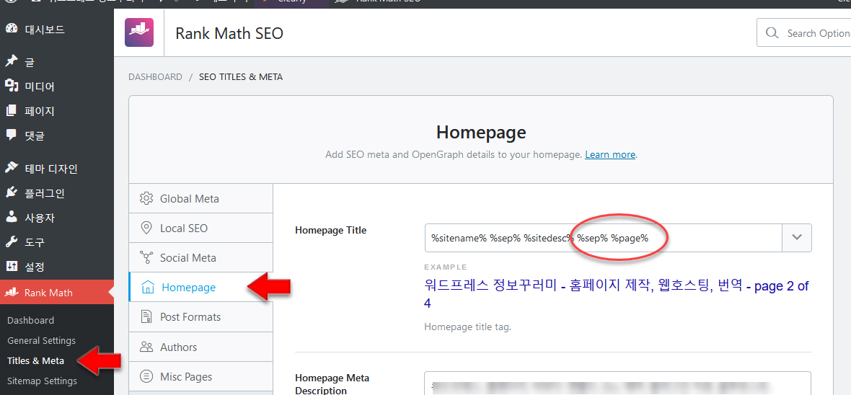This screenshot has height=395, width=851.
Task: Open Sitemap Settings submenu link
Action: tap(43, 381)
